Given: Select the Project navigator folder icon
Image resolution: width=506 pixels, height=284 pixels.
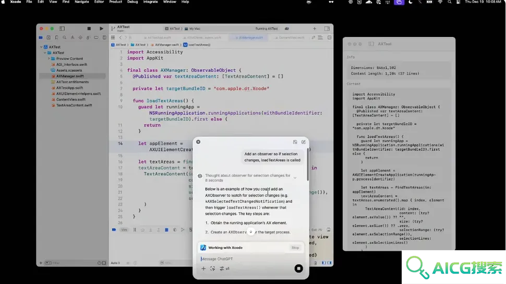Looking at the screenshot, I should pos(41,37).
